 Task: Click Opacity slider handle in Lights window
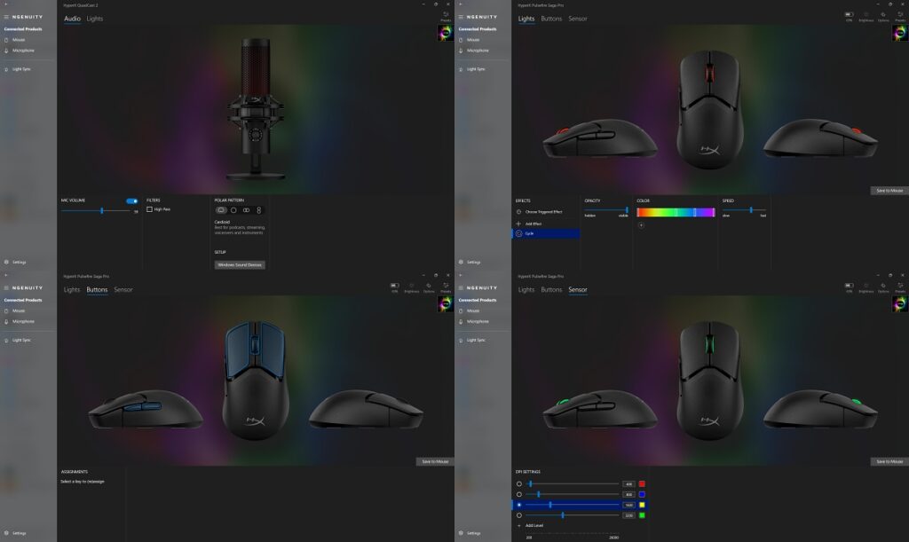[x=627, y=210]
